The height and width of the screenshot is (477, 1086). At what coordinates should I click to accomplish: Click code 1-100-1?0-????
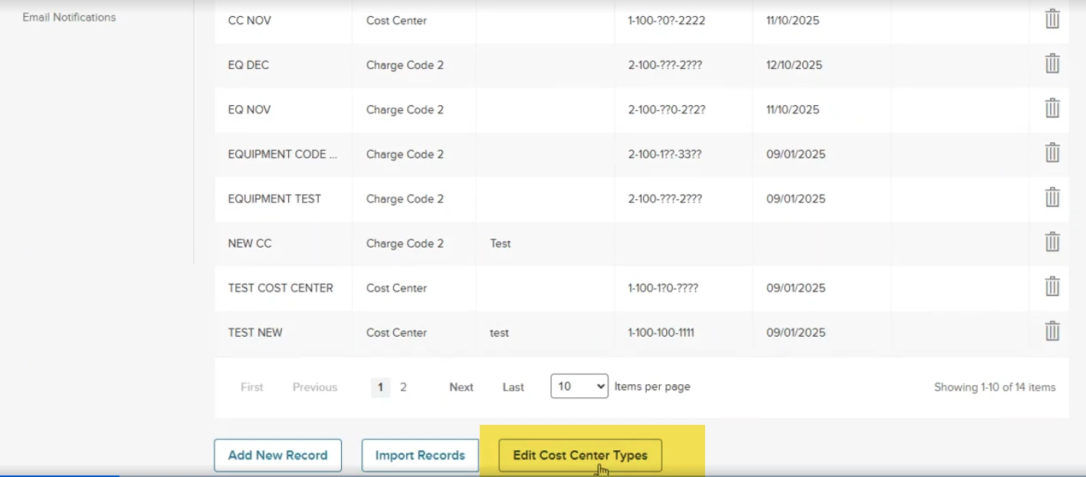[x=663, y=288]
